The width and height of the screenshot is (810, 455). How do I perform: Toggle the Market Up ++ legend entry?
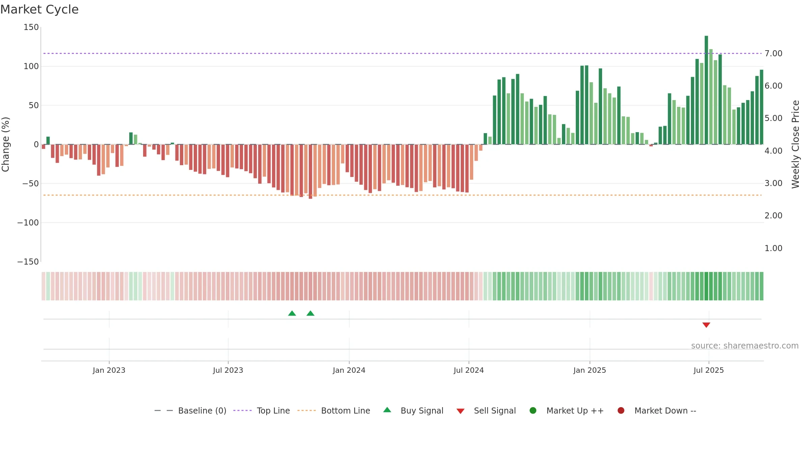[x=567, y=411]
